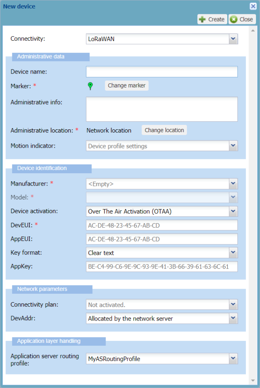Click the AppKey input field

tap(162, 267)
